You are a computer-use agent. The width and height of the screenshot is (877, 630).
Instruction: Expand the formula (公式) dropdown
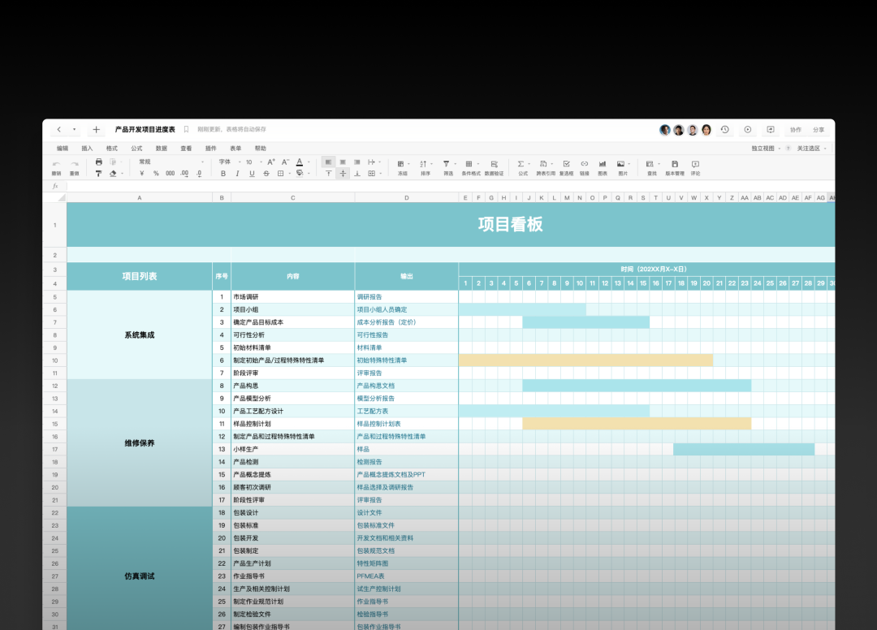[529, 164]
